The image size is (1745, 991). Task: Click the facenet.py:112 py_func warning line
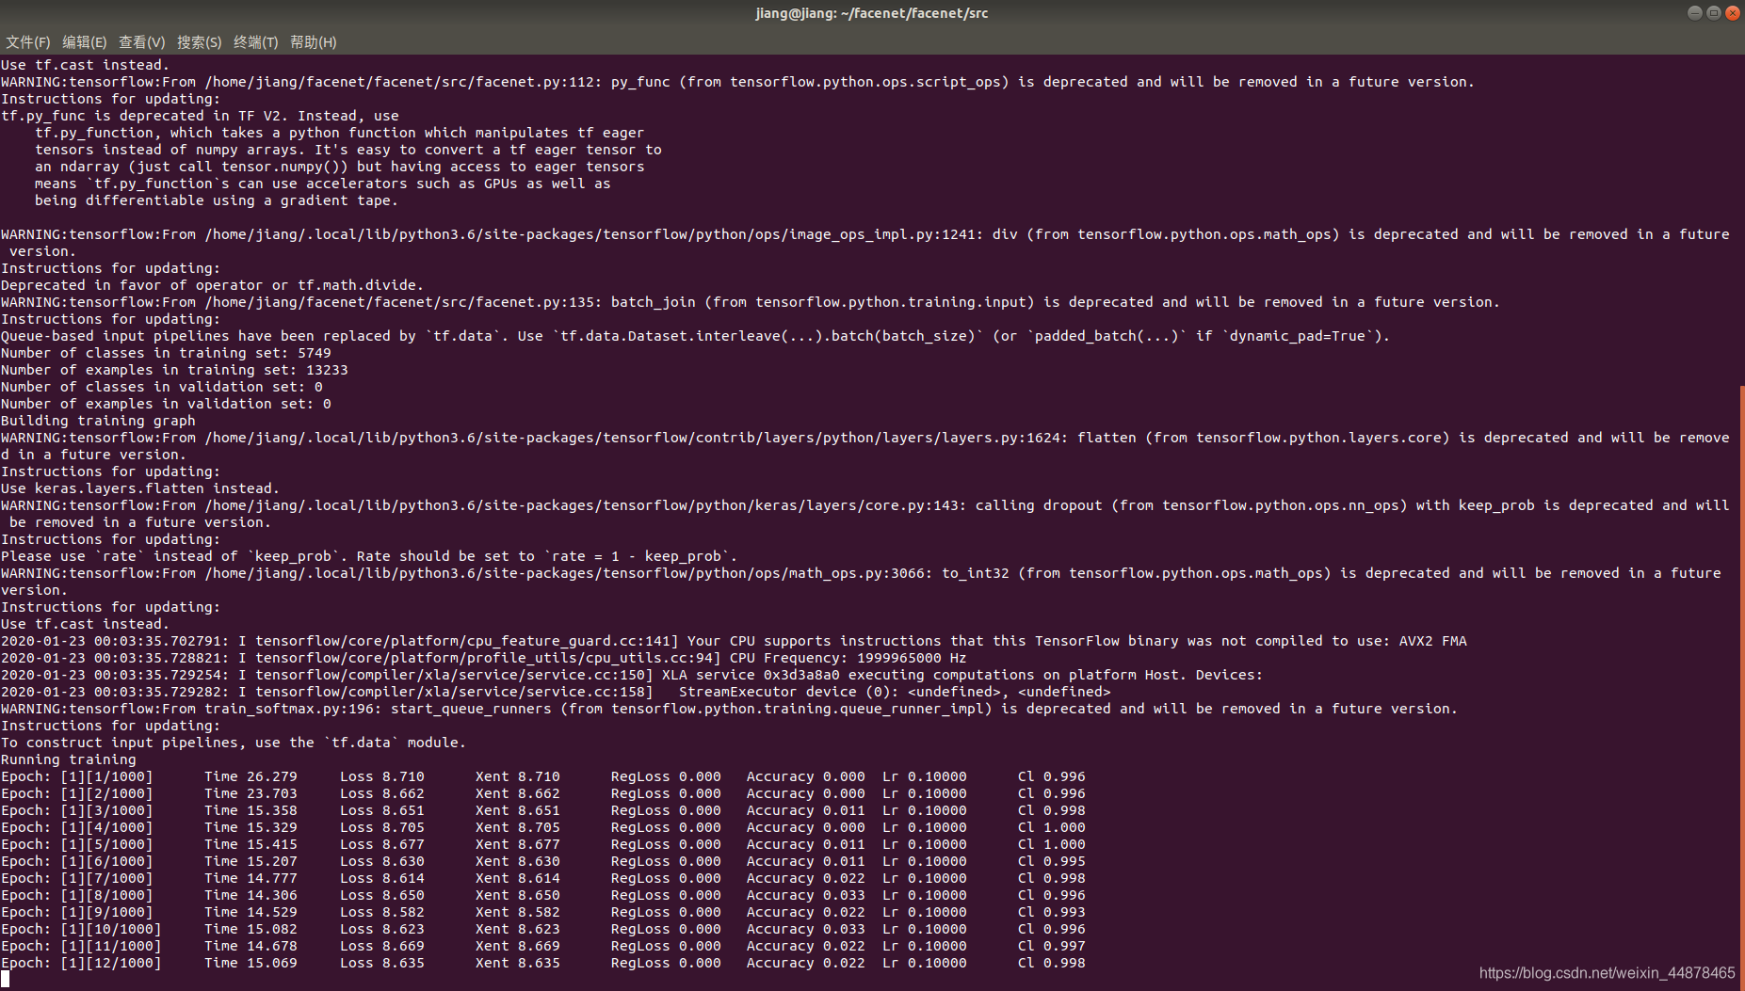[x=738, y=82]
